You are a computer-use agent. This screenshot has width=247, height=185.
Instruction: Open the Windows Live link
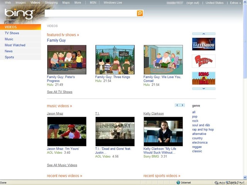tap(113, 3)
